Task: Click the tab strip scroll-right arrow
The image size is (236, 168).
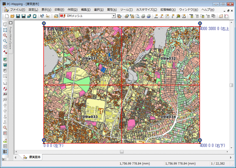Action: (x=230, y=157)
